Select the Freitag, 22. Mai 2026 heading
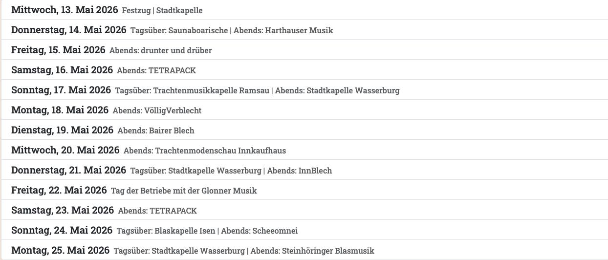The image size is (608, 260). [59, 190]
